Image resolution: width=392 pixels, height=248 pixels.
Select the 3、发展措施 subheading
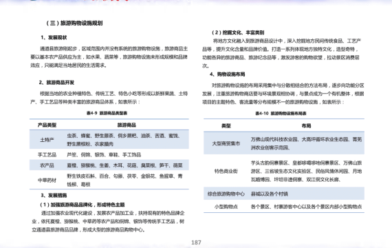[x=54, y=196]
